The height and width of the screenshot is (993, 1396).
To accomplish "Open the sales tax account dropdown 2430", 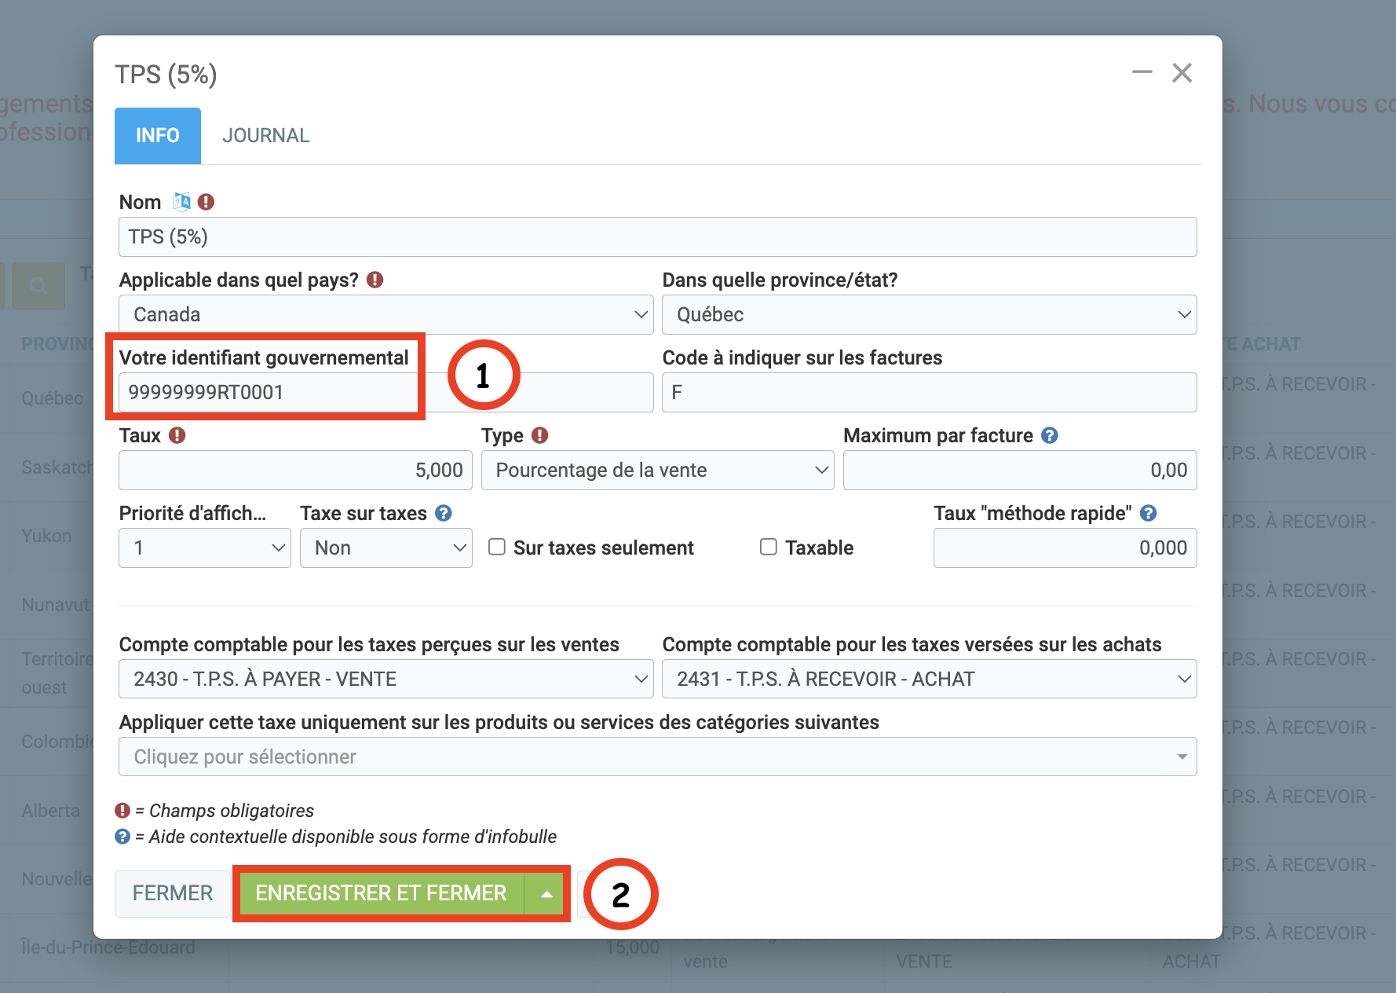I will click(x=386, y=680).
